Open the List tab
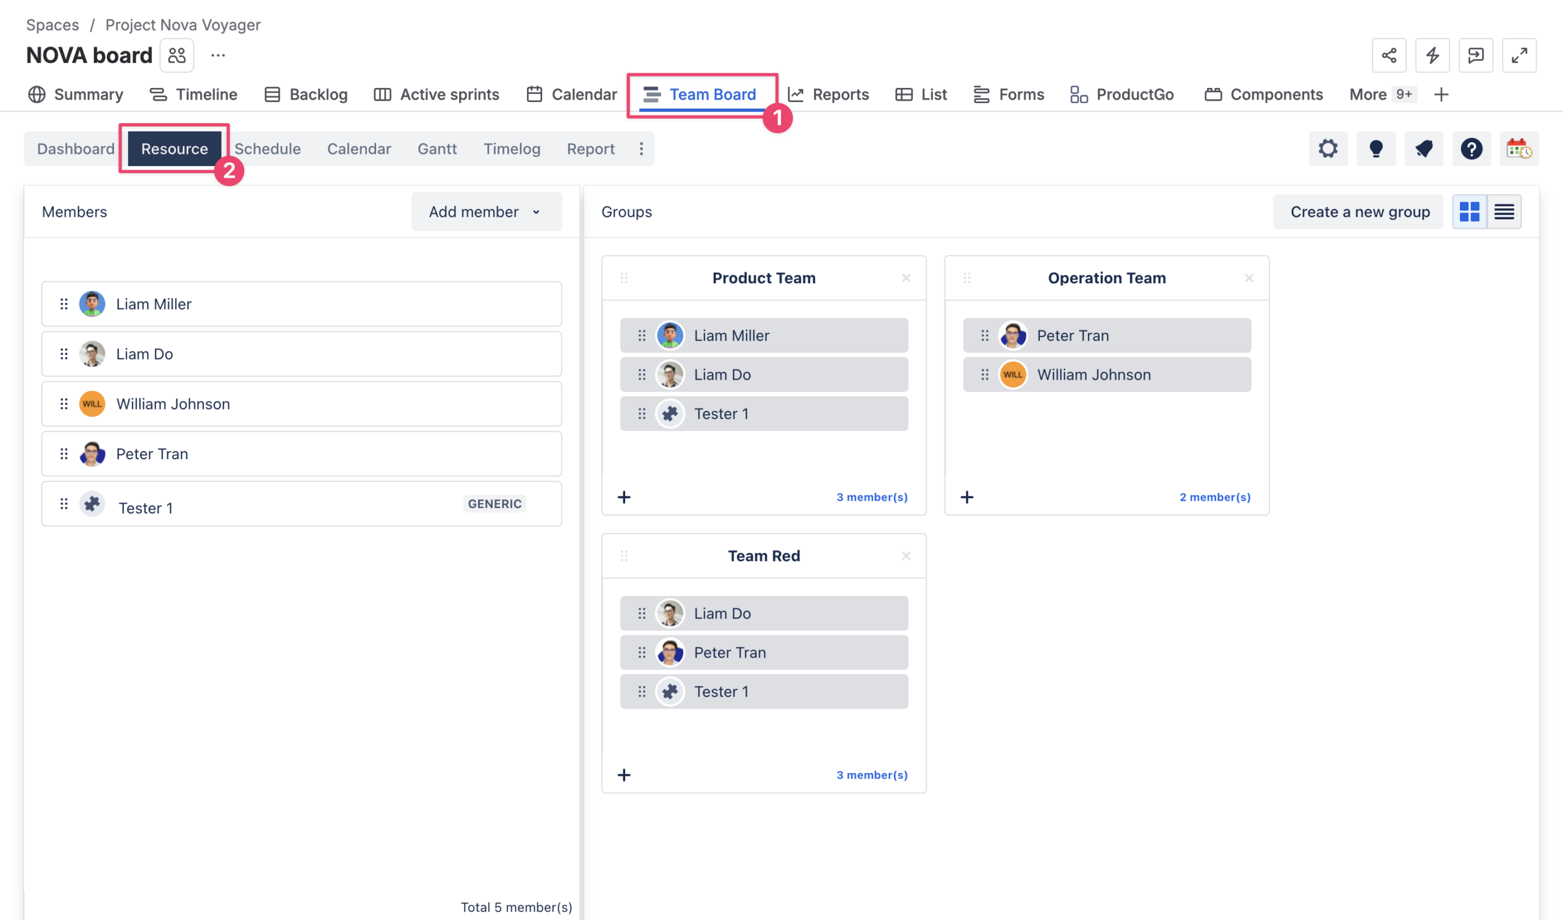Screen dimensions: 1563x920 click(x=921, y=94)
